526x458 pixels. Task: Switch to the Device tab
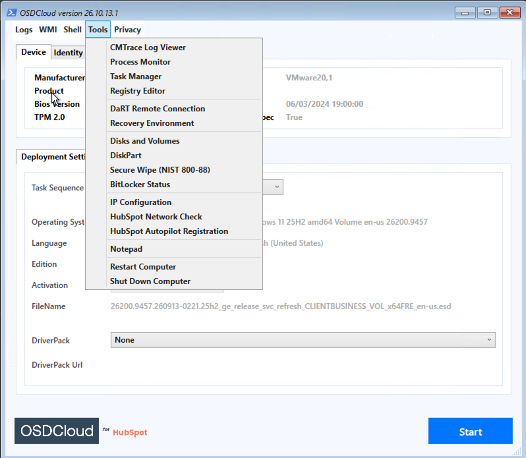tap(34, 52)
